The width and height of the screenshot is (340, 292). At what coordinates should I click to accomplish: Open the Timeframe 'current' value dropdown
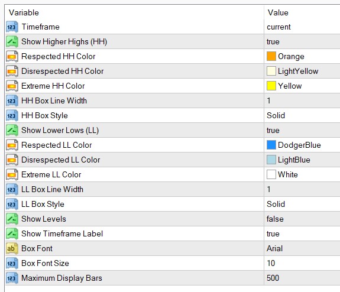tap(302, 27)
